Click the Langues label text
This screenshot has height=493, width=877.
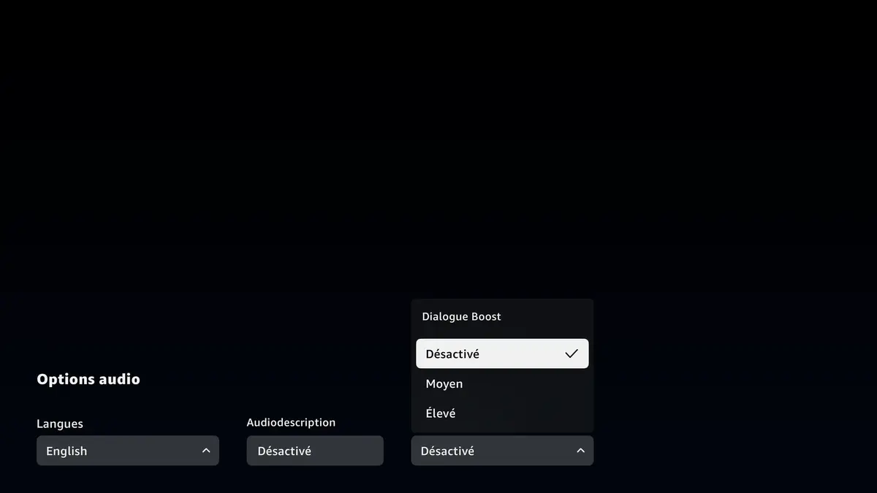[x=59, y=423]
